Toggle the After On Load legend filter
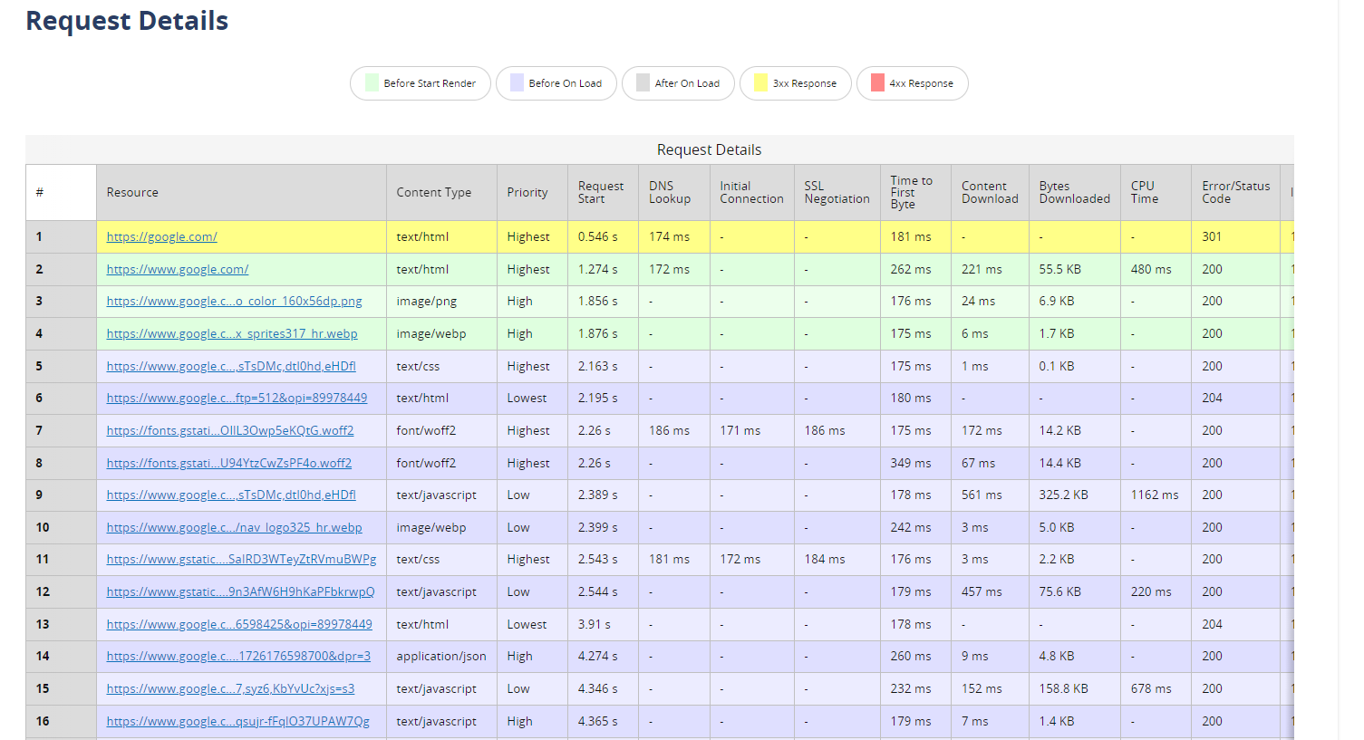Screen dimensions: 1364x740 [678, 82]
